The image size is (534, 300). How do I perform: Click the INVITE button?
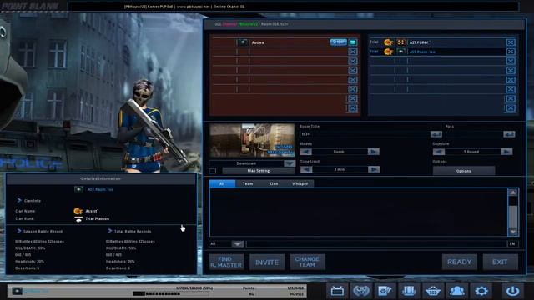pos(267,262)
